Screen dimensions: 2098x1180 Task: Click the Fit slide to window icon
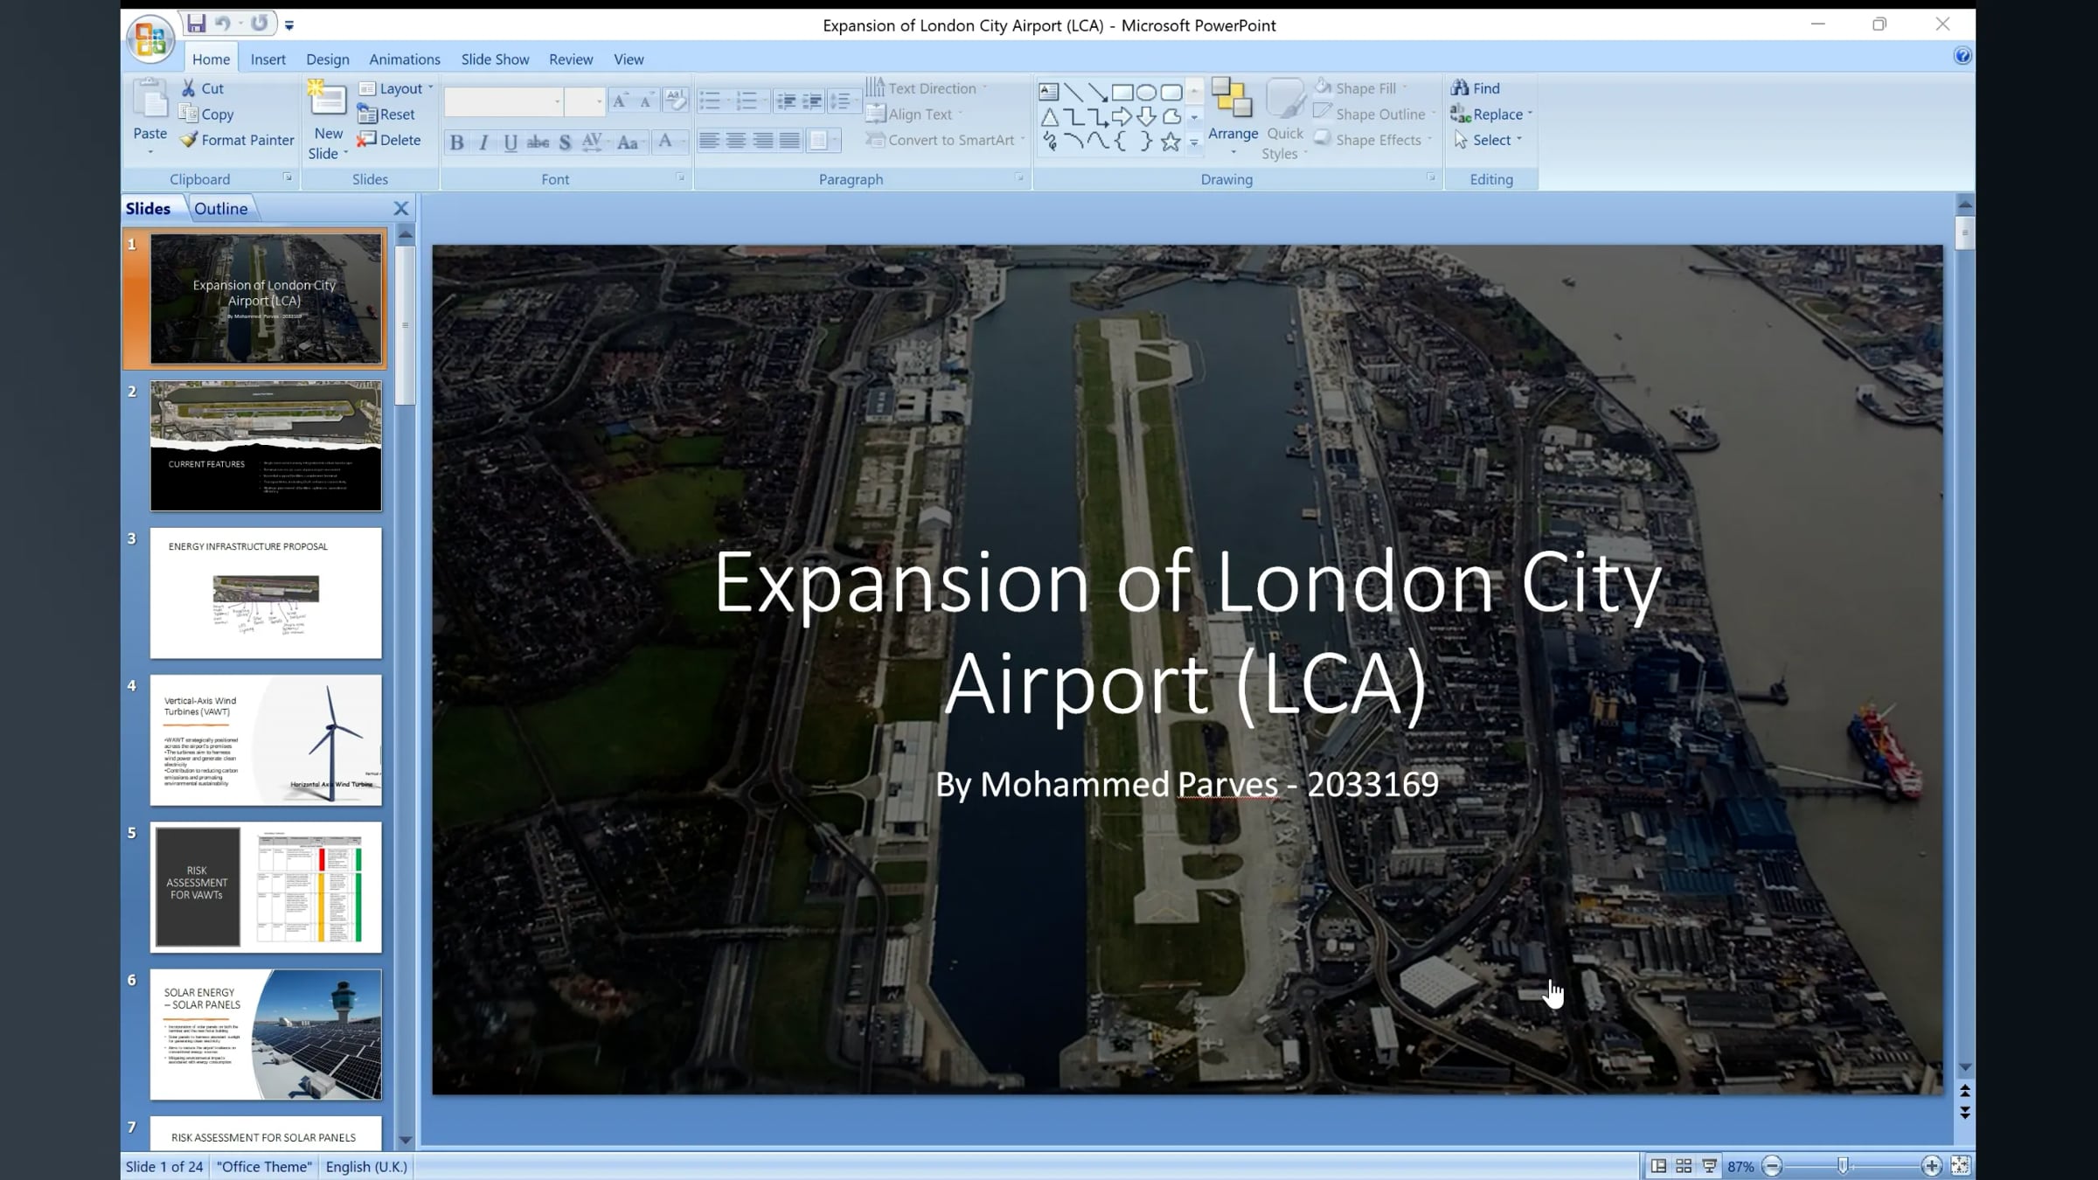(x=1961, y=1166)
